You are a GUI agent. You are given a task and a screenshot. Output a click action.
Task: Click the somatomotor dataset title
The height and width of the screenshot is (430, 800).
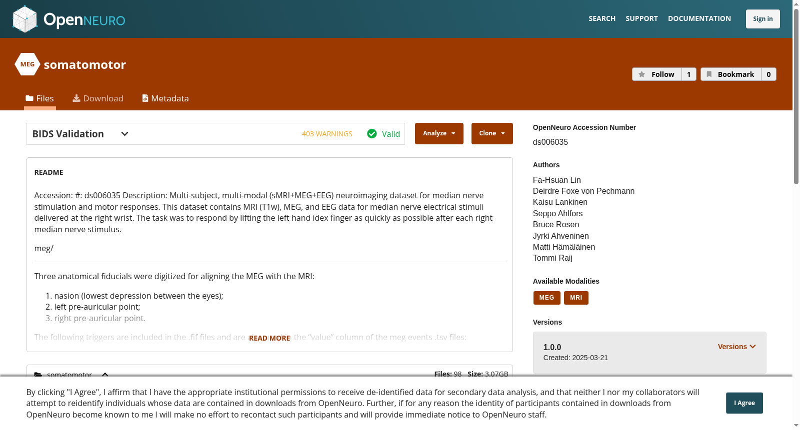85,65
